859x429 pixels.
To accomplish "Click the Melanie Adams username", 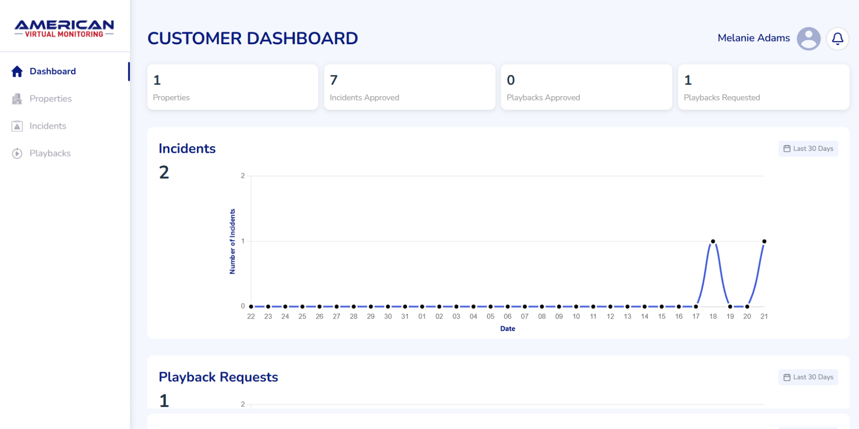I will 753,38.
